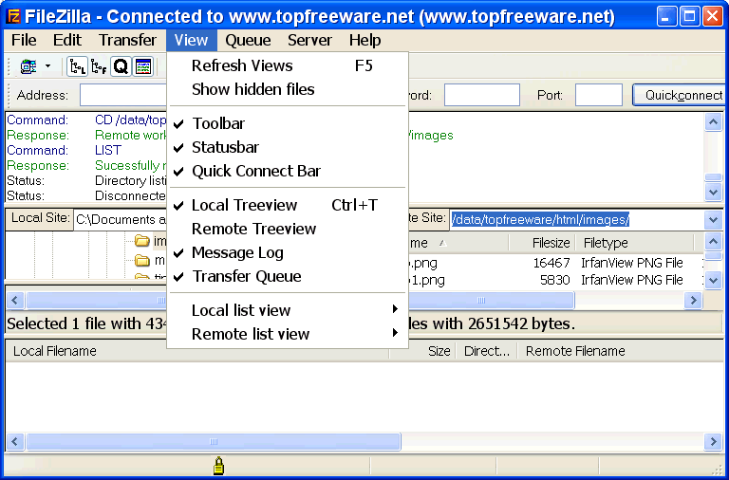This screenshot has width=729, height=480.
Task: Uncheck the Toolbar view option
Action: click(x=288, y=123)
